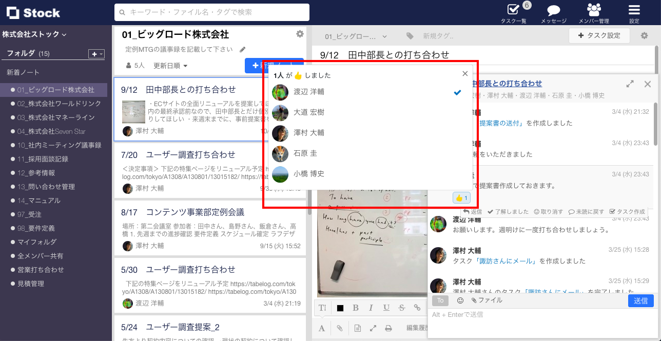Expand the message panel with the arrows icon
Screen dimensions: 661x341
click(630, 84)
